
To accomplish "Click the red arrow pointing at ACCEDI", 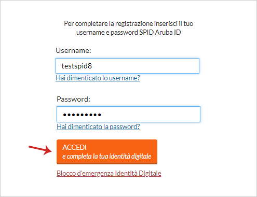I will (x=40, y=150).
